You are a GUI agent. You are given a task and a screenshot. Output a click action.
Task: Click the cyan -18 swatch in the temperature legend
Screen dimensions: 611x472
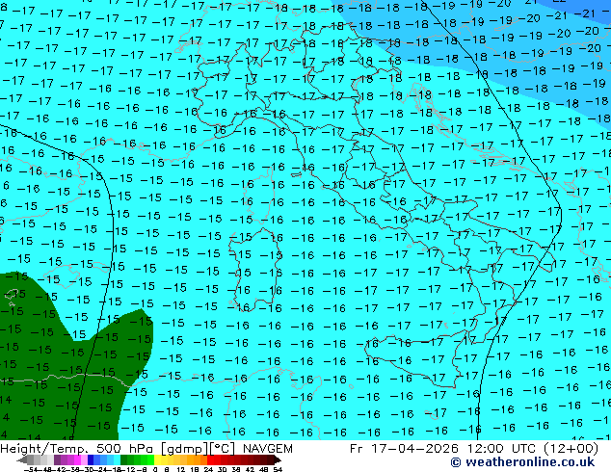tap(117, 459)
